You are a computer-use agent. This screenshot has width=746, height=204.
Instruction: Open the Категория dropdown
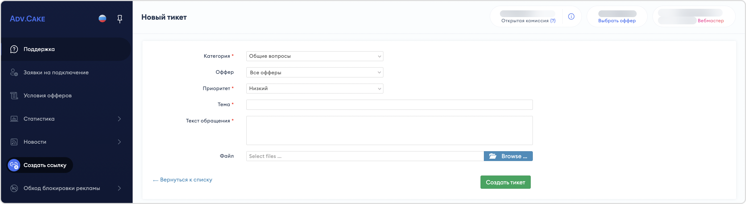click(x=314, y=56)
